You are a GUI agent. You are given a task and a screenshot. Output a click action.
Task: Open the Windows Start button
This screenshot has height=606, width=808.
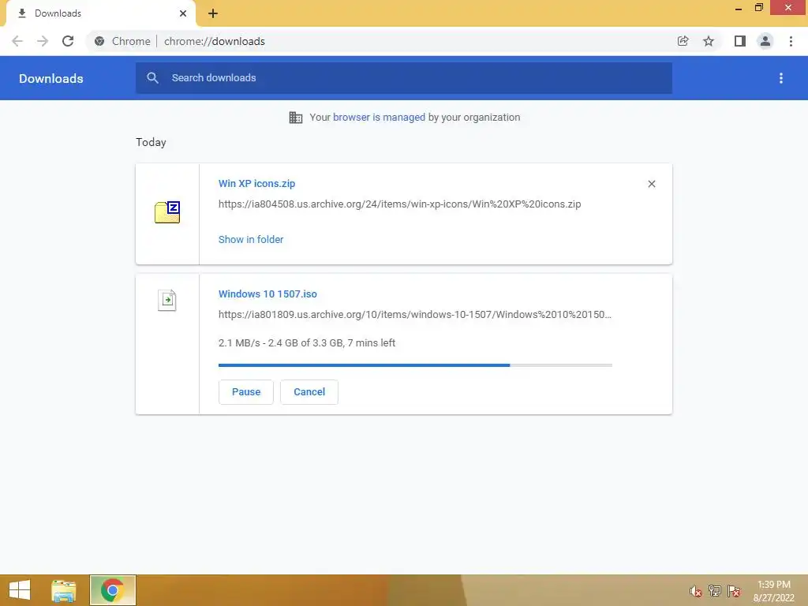pyautogui.click(x=20, y=590)
